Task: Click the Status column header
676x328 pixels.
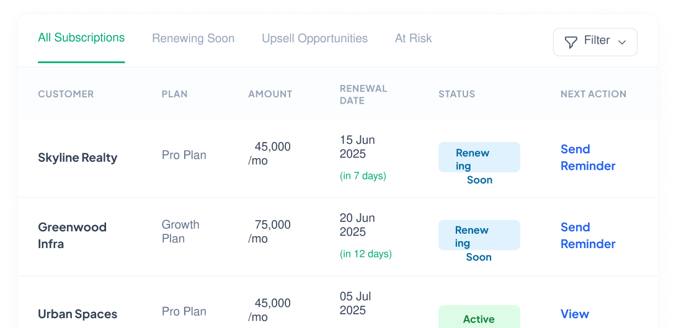Action: 456,94
